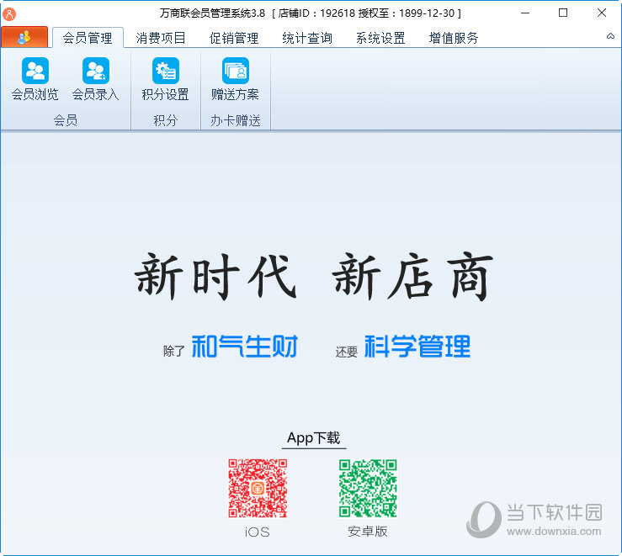Switch to the 系统设置 tab
622x556 pixels.
click(380, 38)
